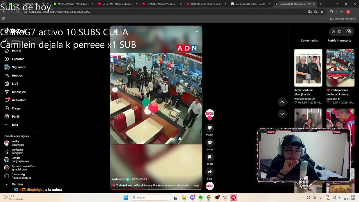Viewport: 359px width, 202px height.
Task: Open Chrome apps grid icon
Action: click(4, 19)
